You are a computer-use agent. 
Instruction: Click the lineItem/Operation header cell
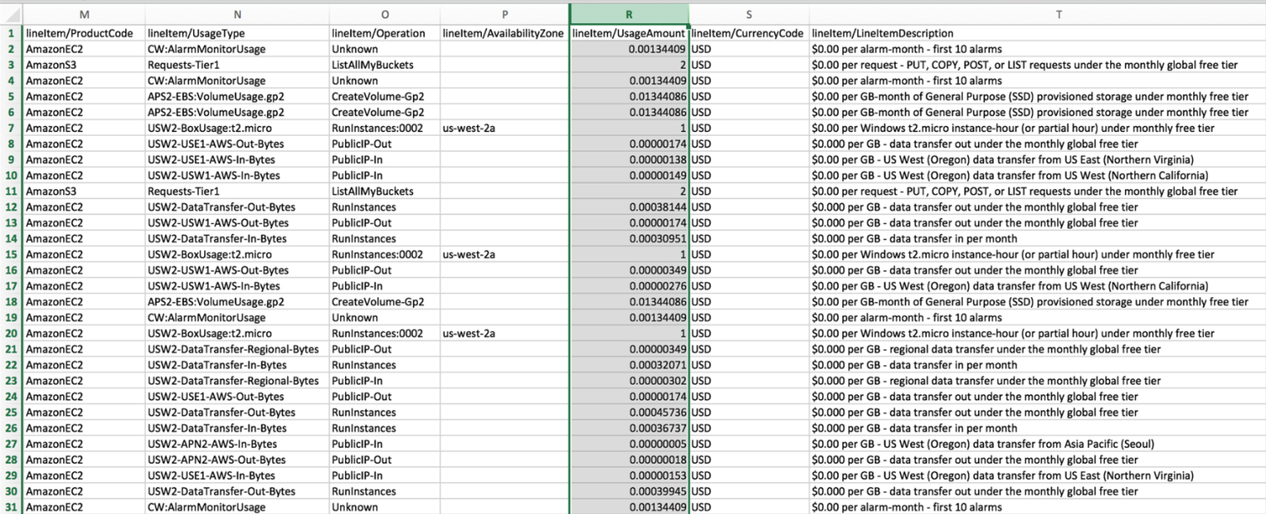[x=384, y=34]
